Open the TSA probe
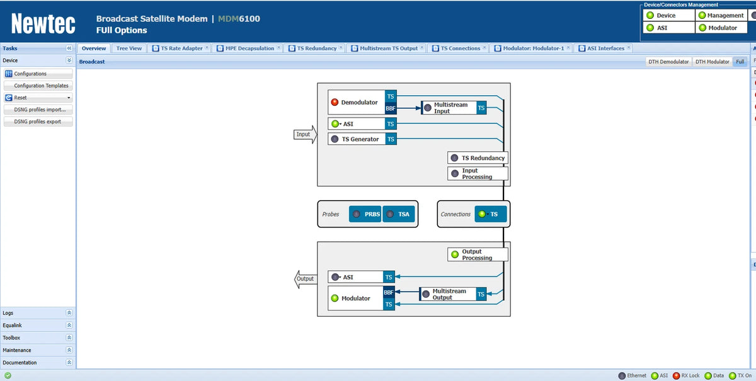756x381 pixels. coord(398,214)
